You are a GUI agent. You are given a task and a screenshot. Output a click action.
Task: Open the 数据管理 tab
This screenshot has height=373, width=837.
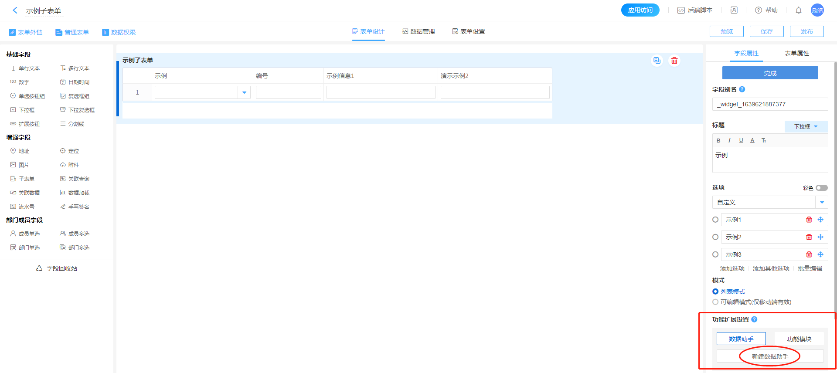click(x=418, y=31)
